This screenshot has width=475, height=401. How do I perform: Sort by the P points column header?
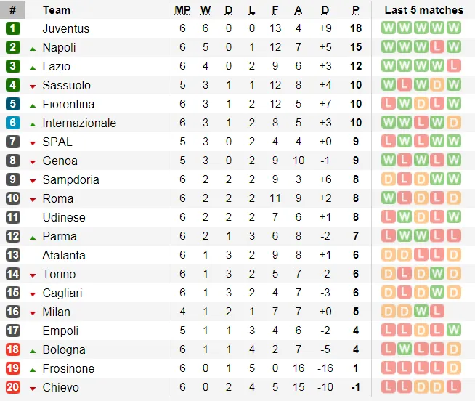click(x=356, y=10)
